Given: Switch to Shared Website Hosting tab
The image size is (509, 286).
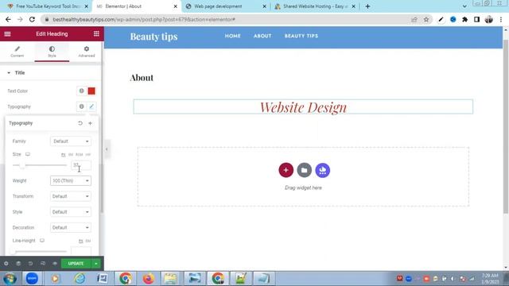Looking at the screenshot, I should [314, 6].
